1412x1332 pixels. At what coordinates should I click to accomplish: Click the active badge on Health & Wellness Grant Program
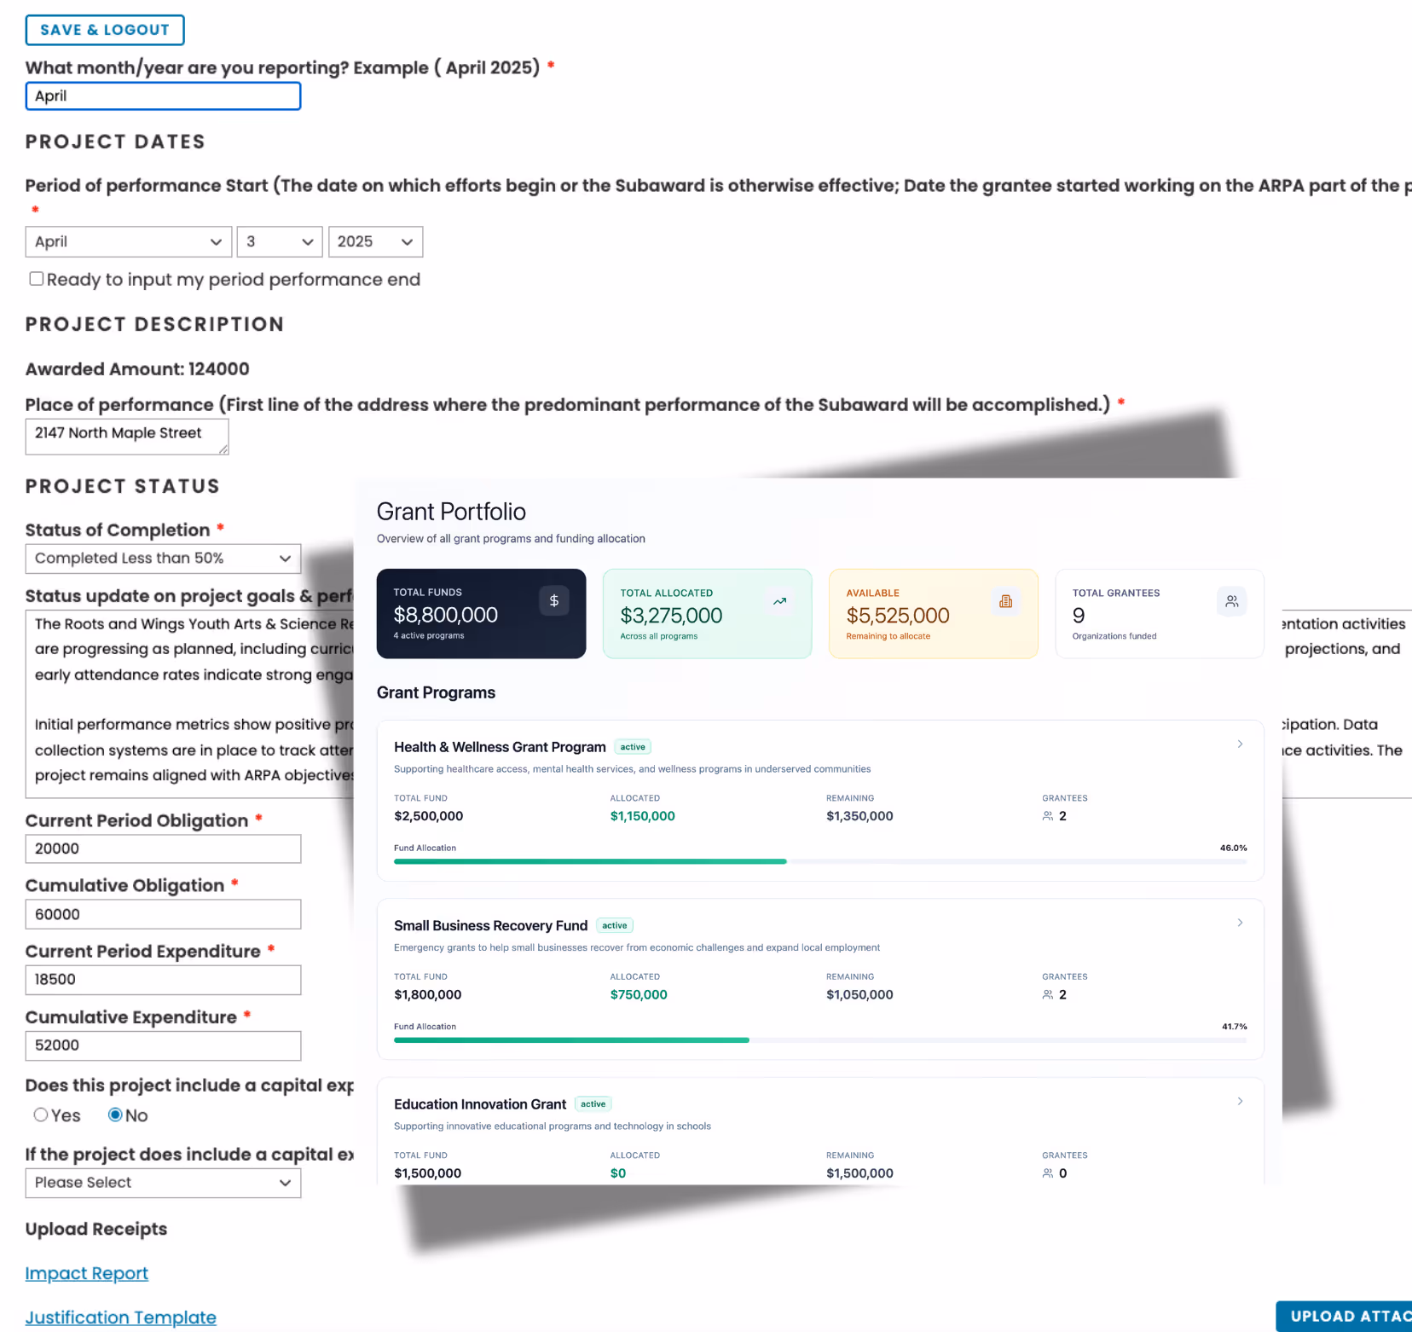(x=632, y=746)
